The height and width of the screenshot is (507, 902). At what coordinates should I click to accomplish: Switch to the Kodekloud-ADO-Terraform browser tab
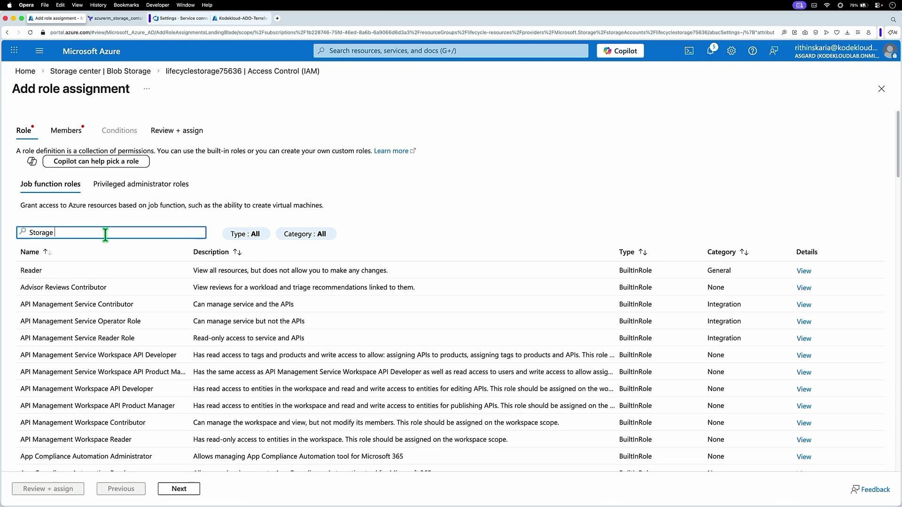click(240, 18)
